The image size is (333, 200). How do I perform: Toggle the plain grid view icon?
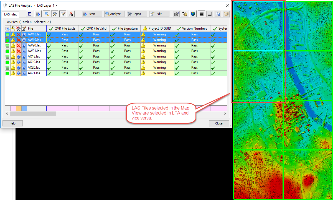202,14
